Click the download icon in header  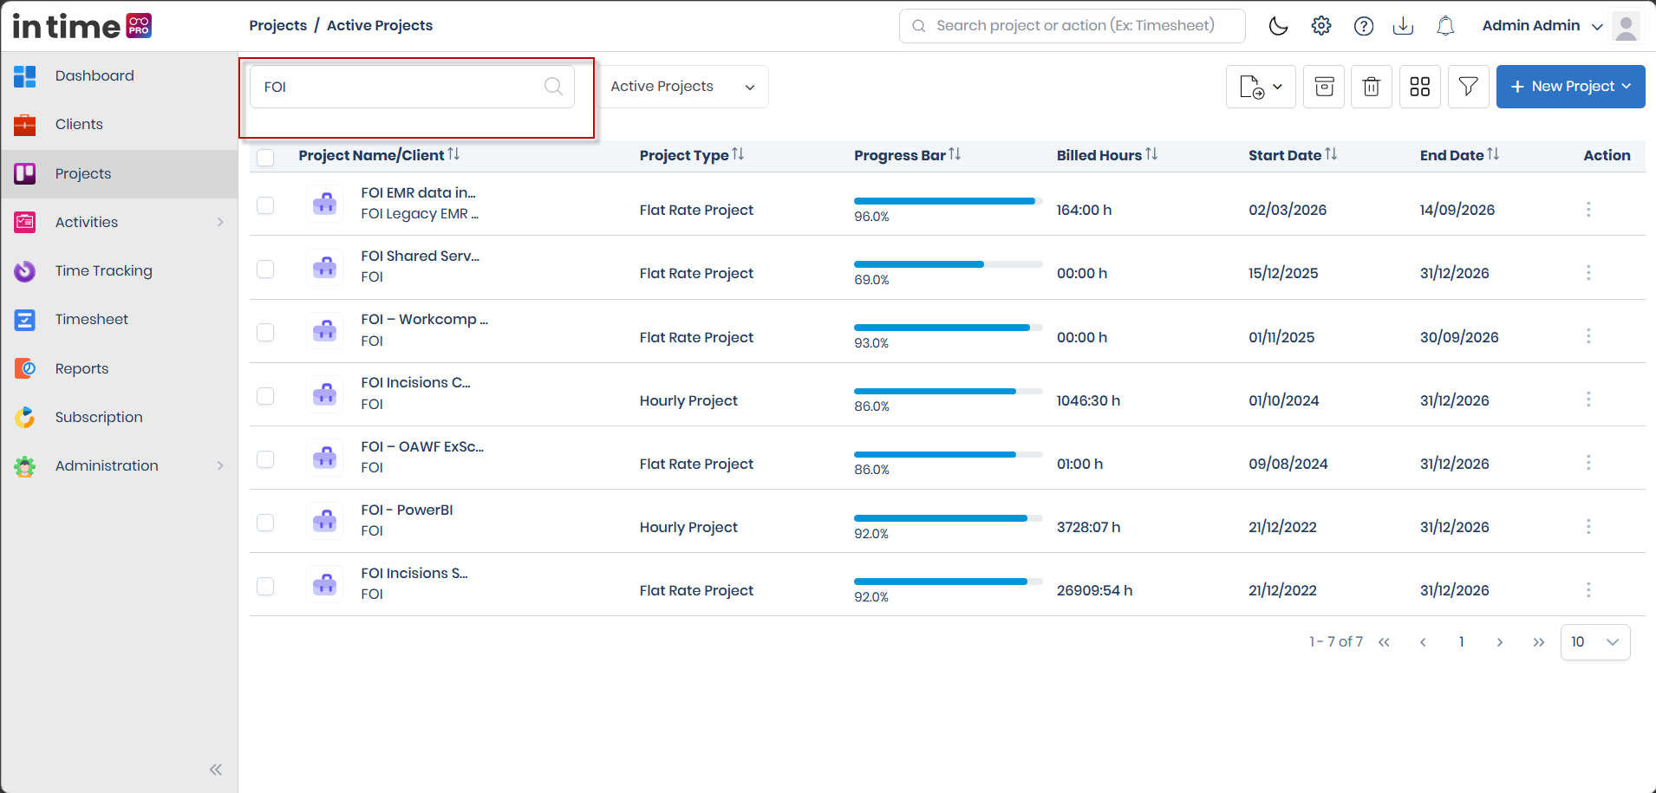(1403, 26)
